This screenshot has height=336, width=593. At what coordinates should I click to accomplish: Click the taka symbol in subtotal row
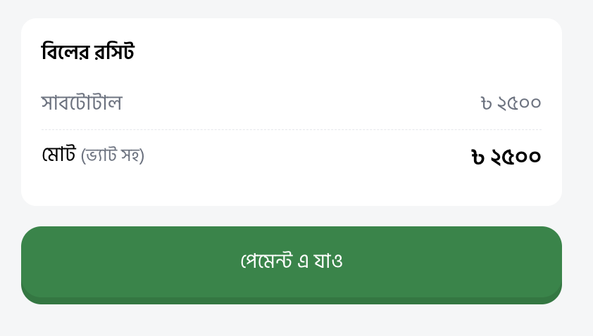click(486, 103)
